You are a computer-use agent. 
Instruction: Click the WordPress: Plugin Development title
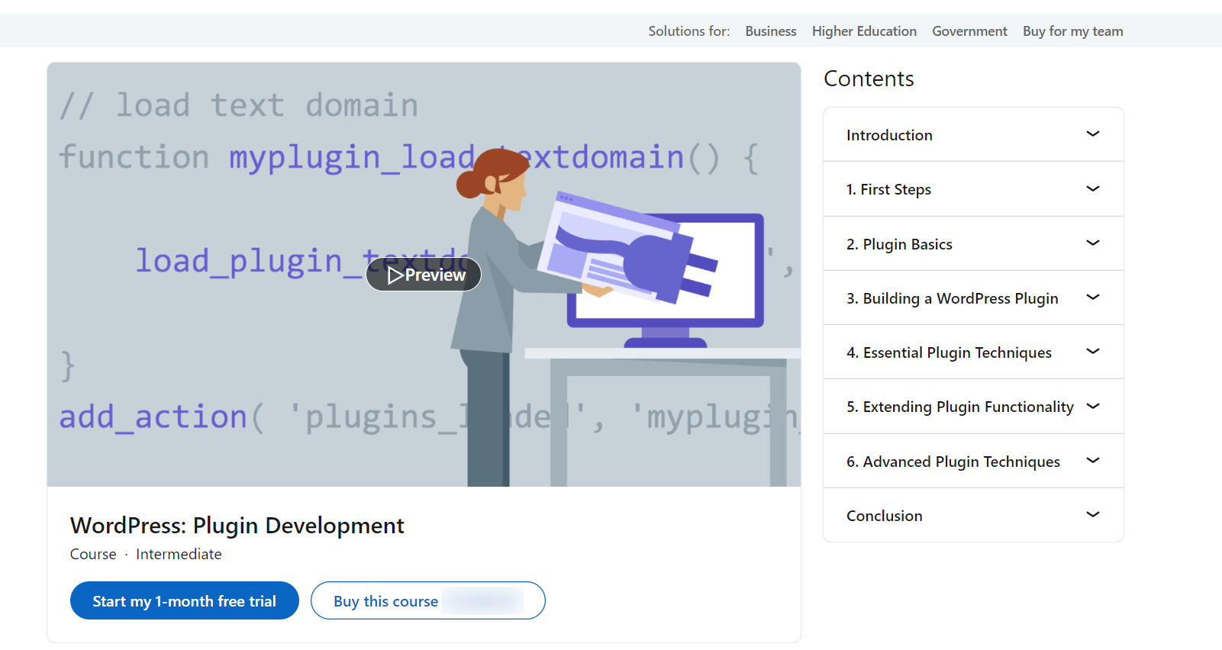pyautogui.click(x=237, y=526)
